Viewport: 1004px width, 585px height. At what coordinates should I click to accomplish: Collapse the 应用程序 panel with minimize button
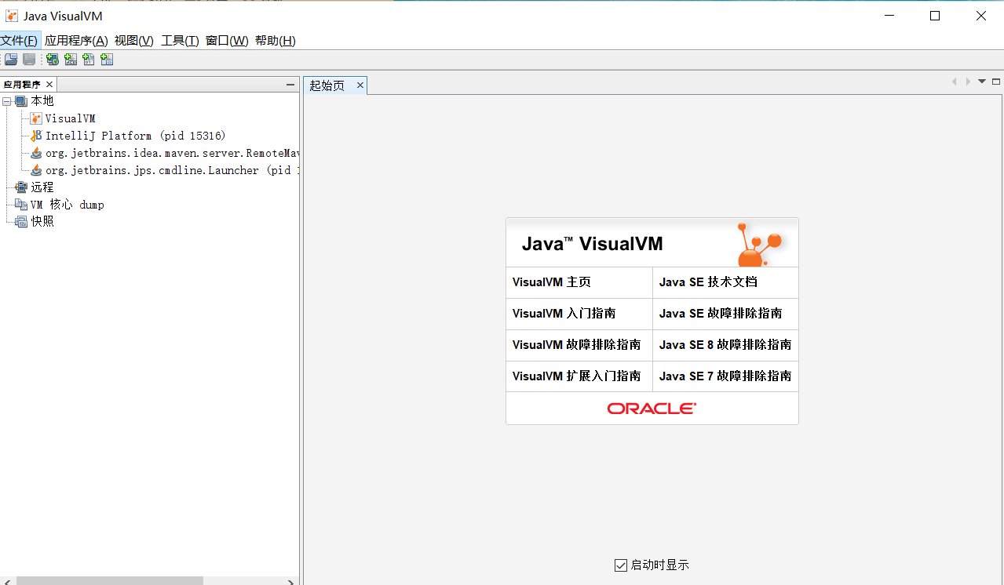[x=290, y=84]
